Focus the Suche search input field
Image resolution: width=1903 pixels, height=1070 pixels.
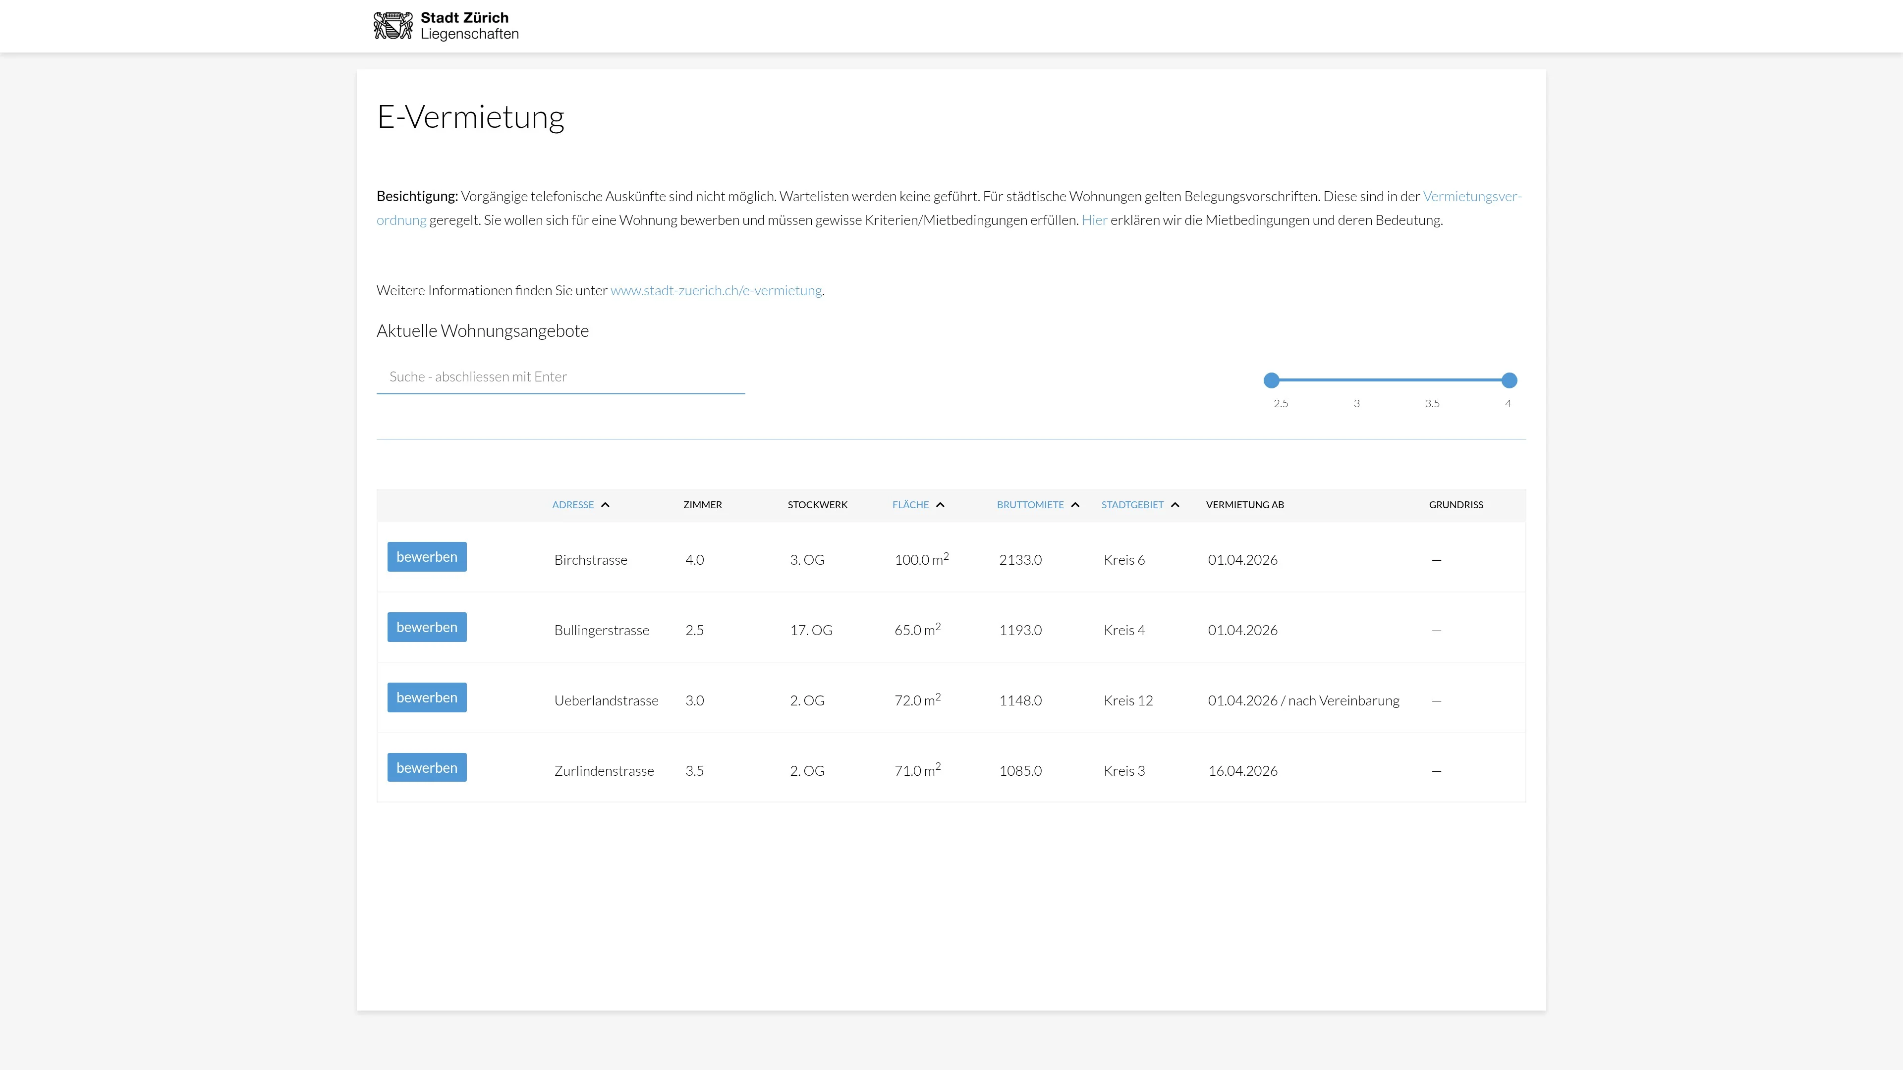point(560,376)
